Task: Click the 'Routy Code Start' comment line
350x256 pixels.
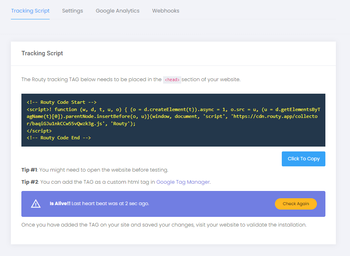Action: 62,102
